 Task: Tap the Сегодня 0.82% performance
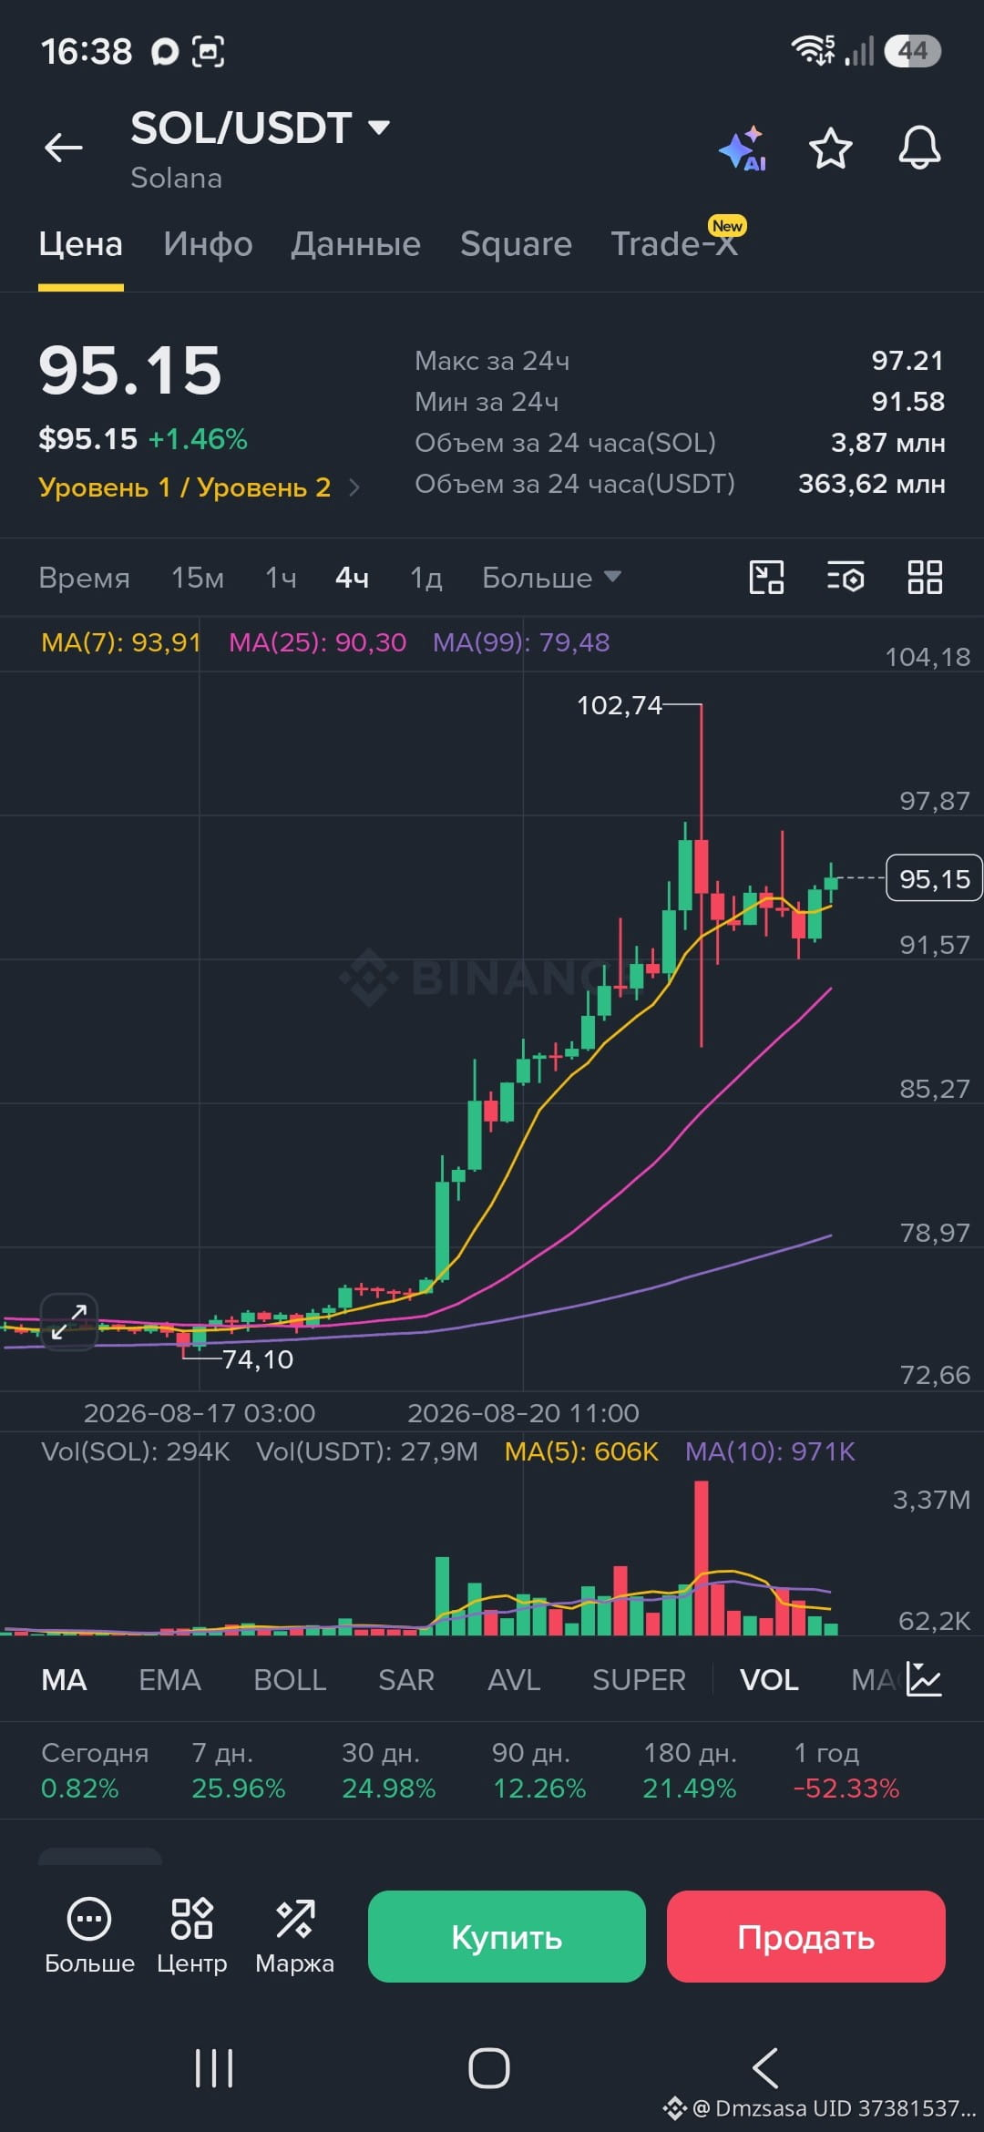[x=94, y=1770]
